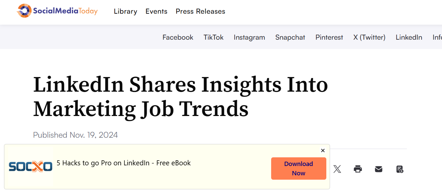The image size is (442, 191).
Task: Open the Library menu item
Action: click(x=125, y=11)
